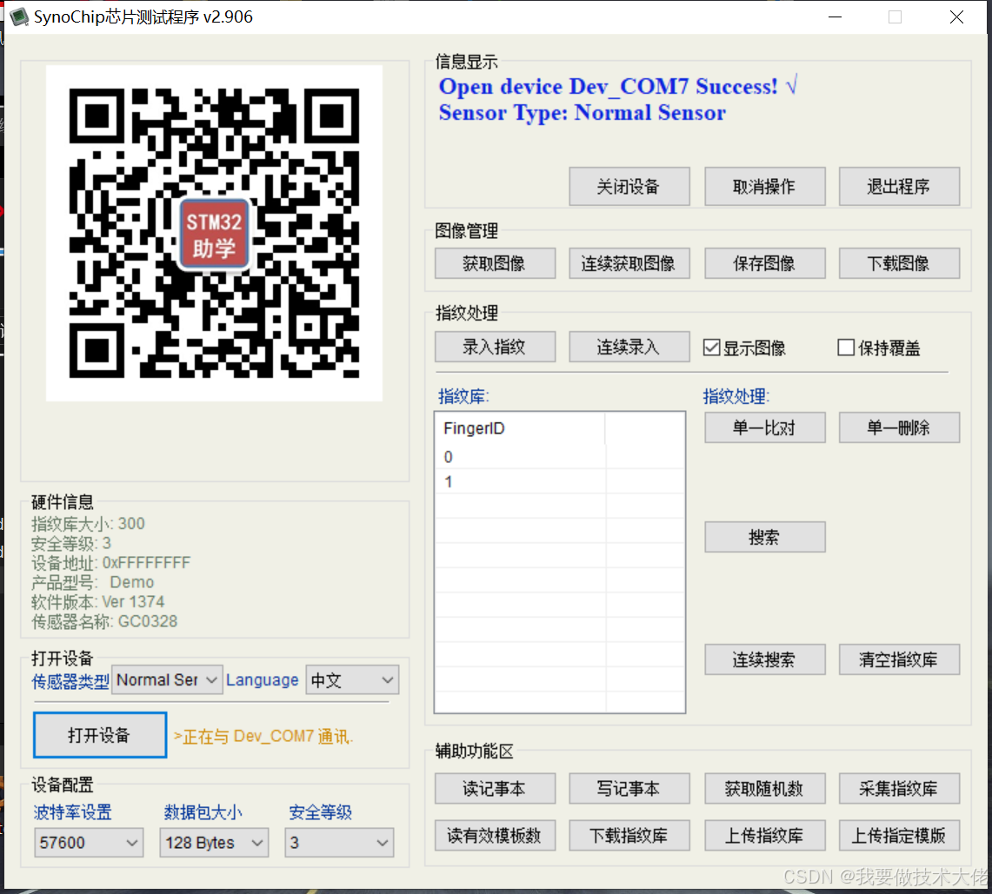This screenshot has height=894, width=992.
Task: Click the 获取随机数 button
Action: pyautogui.click(x=764, y=788)
